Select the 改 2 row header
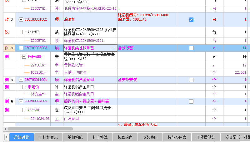Screen dimensions: 250x142 click(9, 20)
